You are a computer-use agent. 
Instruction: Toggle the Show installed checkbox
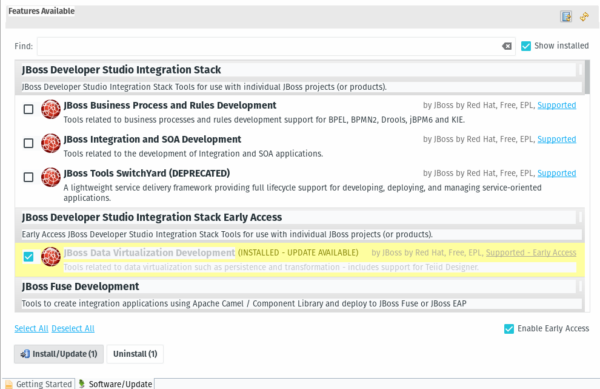click(526, 46)
